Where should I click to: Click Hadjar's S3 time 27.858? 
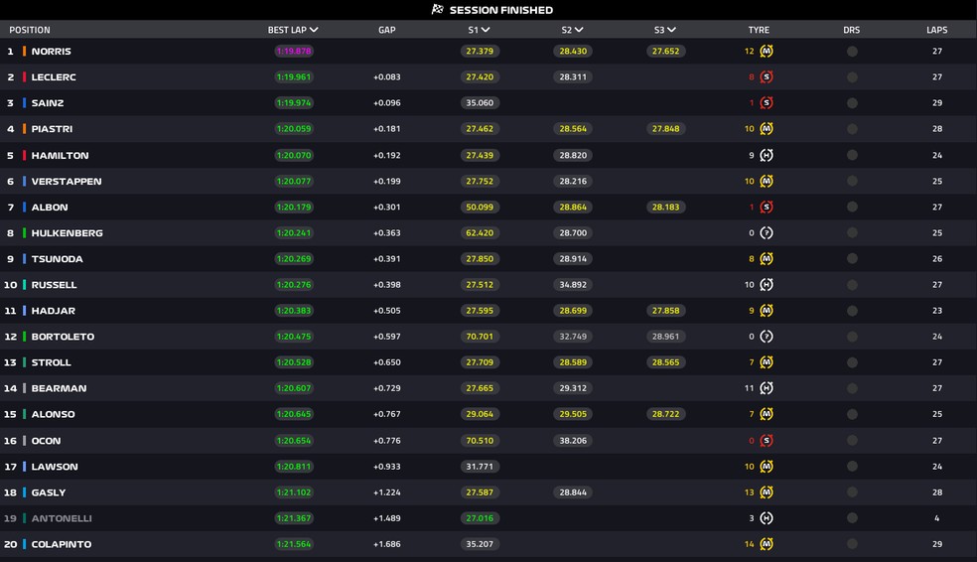click(x=665, y=310)
